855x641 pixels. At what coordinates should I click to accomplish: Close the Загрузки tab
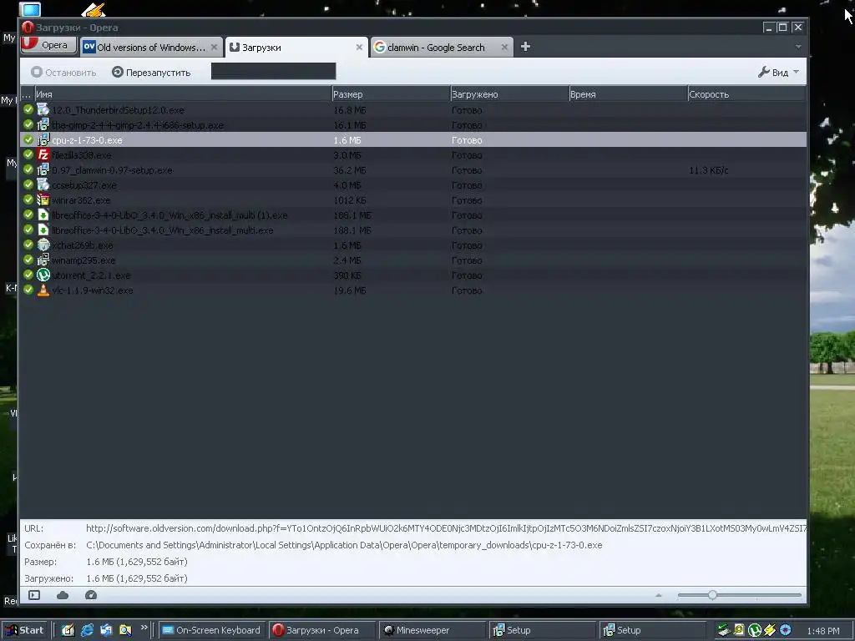359,48
